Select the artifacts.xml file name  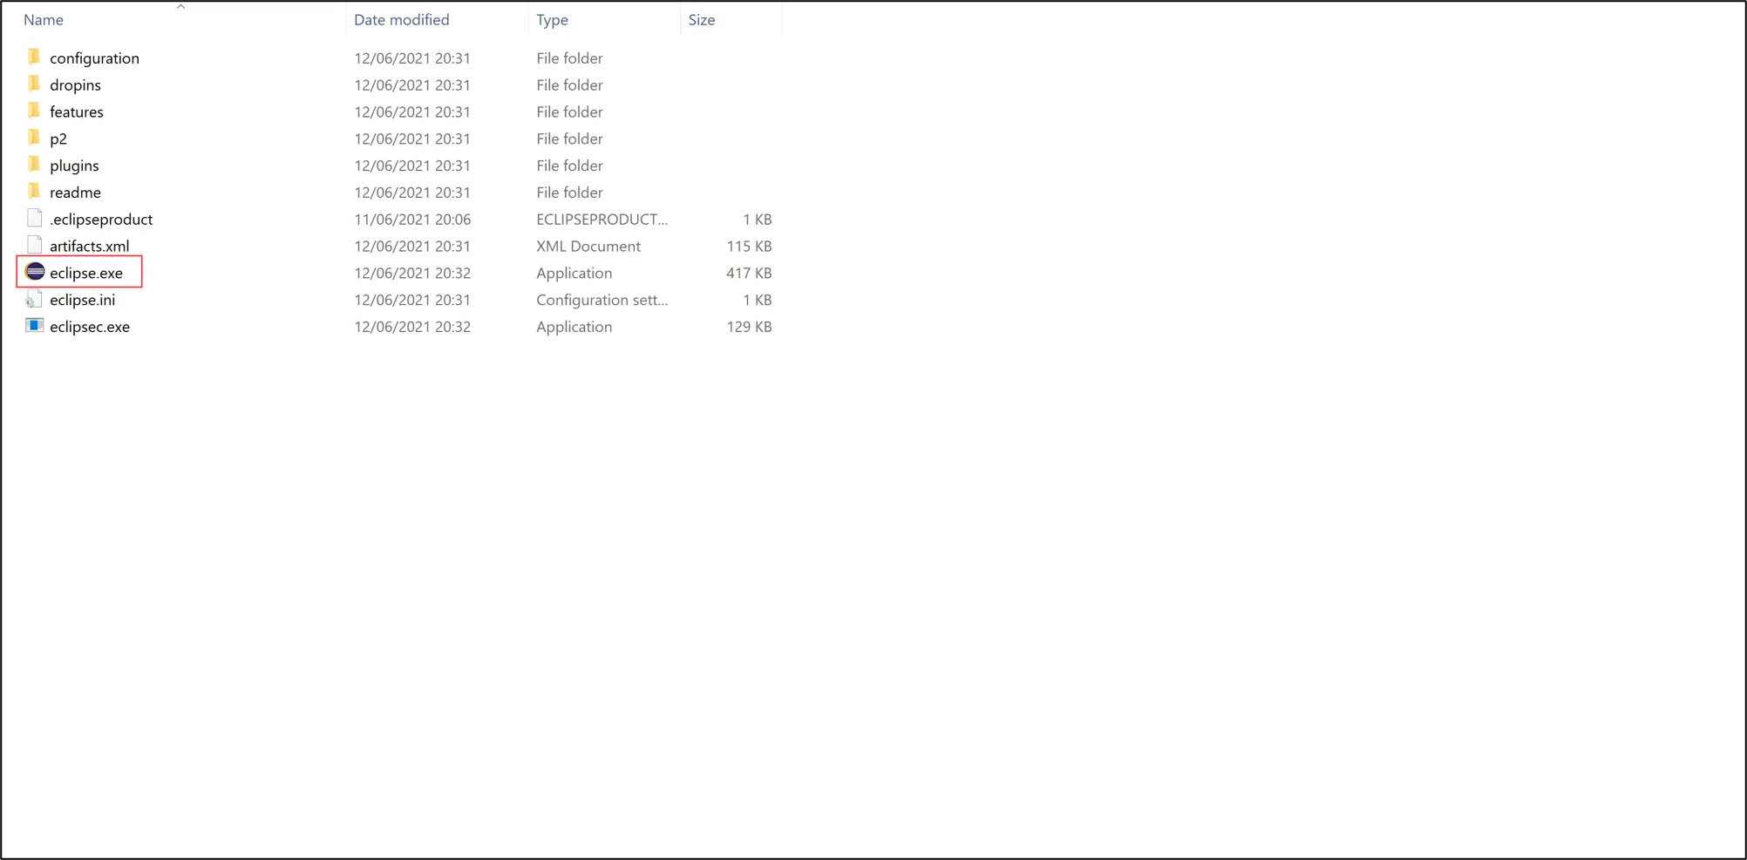[89, 247]
